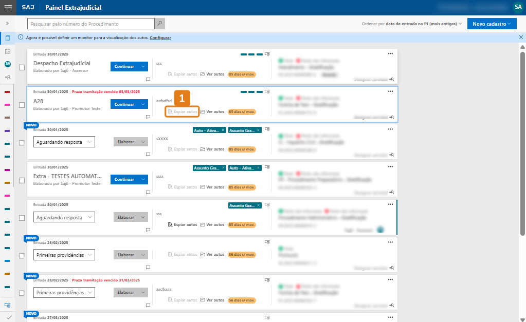
Task: Click the three-dot options icon on A28 card
Action: (x=390, y=92)
